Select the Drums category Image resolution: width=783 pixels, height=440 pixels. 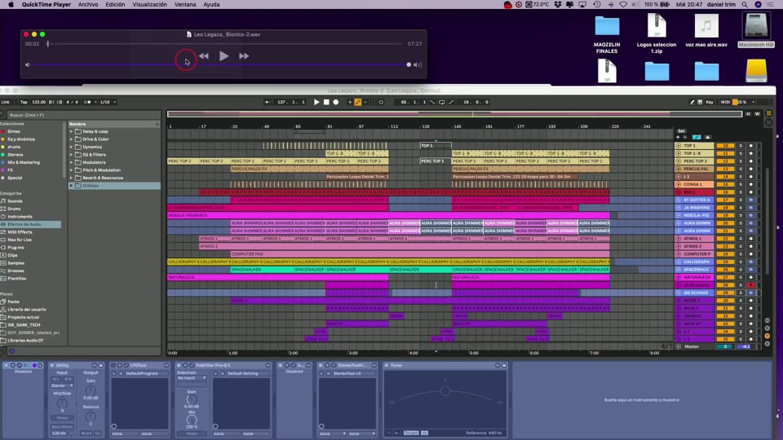(x=14, y=209)
